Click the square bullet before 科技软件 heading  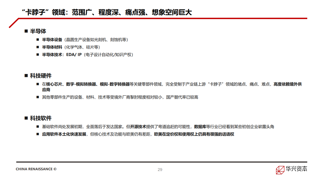pos(26,118)
